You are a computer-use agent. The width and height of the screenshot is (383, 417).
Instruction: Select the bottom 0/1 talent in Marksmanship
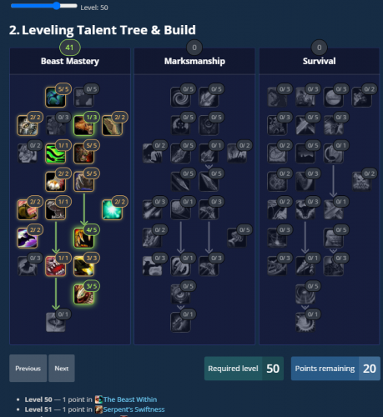tap(180, 322)
